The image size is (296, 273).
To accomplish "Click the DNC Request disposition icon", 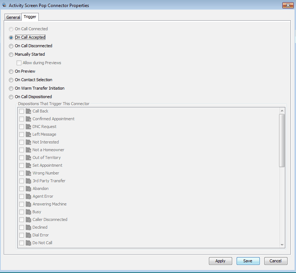I will pos(28,127).
